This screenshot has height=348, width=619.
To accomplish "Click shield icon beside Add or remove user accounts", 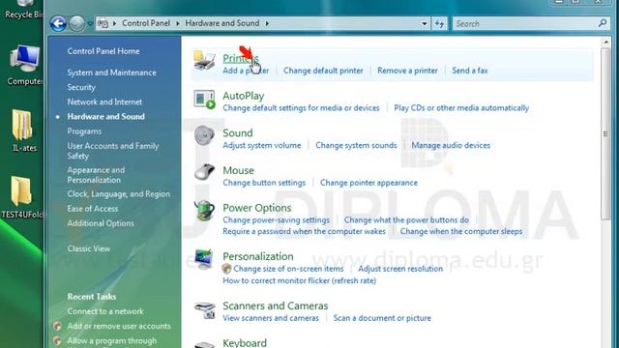I will 58,327.
